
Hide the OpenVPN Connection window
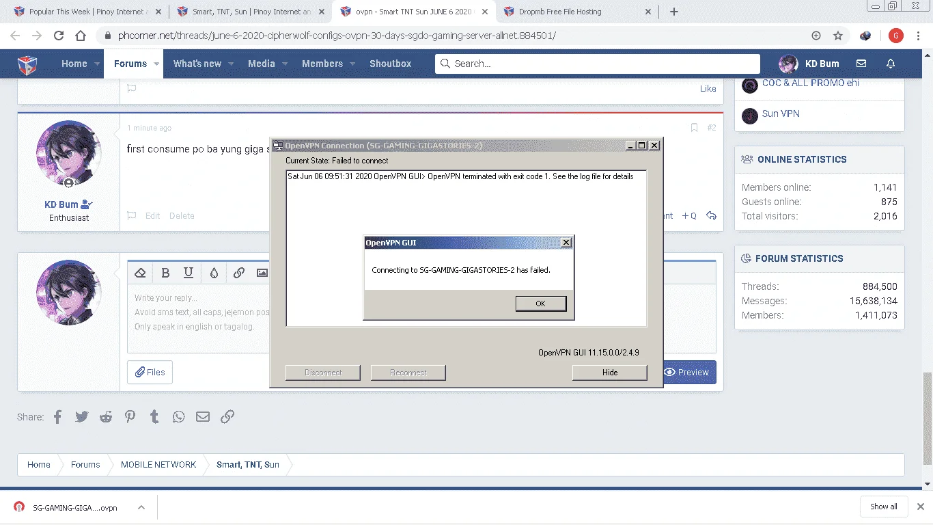click(610, 373)
